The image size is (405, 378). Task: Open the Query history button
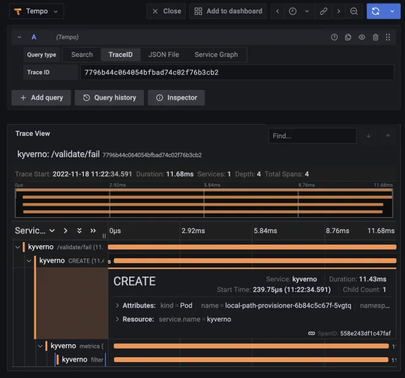(110, 97)
